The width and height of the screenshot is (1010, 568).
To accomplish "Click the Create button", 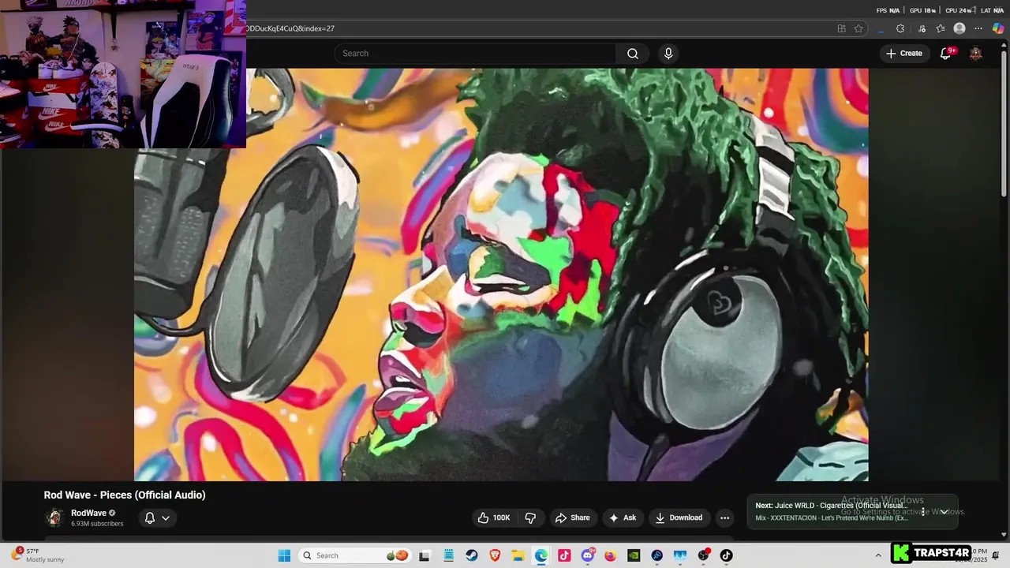I will (x=903, y=54).
